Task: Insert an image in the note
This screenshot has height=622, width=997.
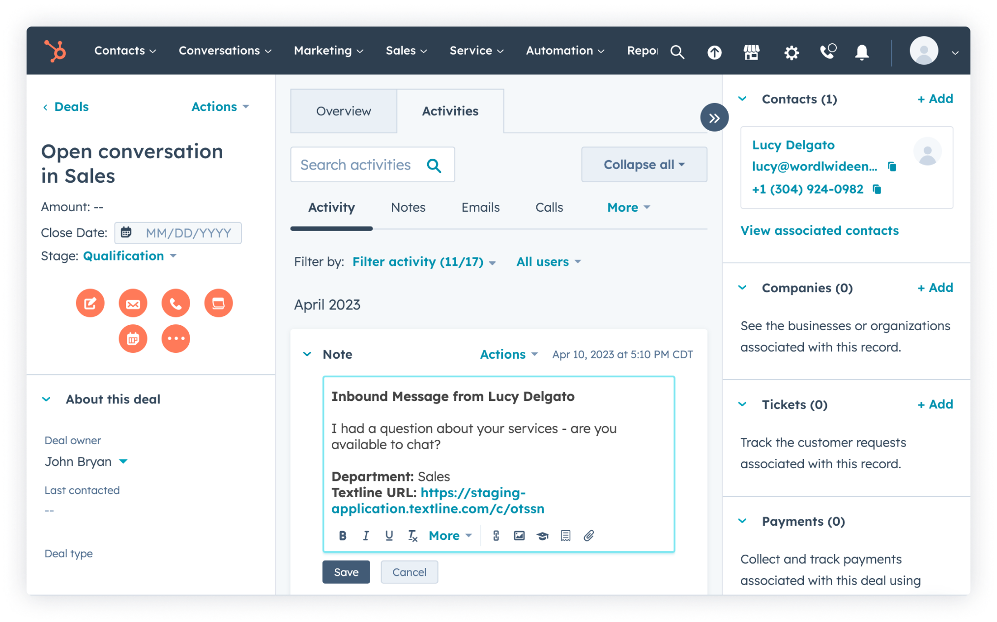Action: tap(519, 536)
